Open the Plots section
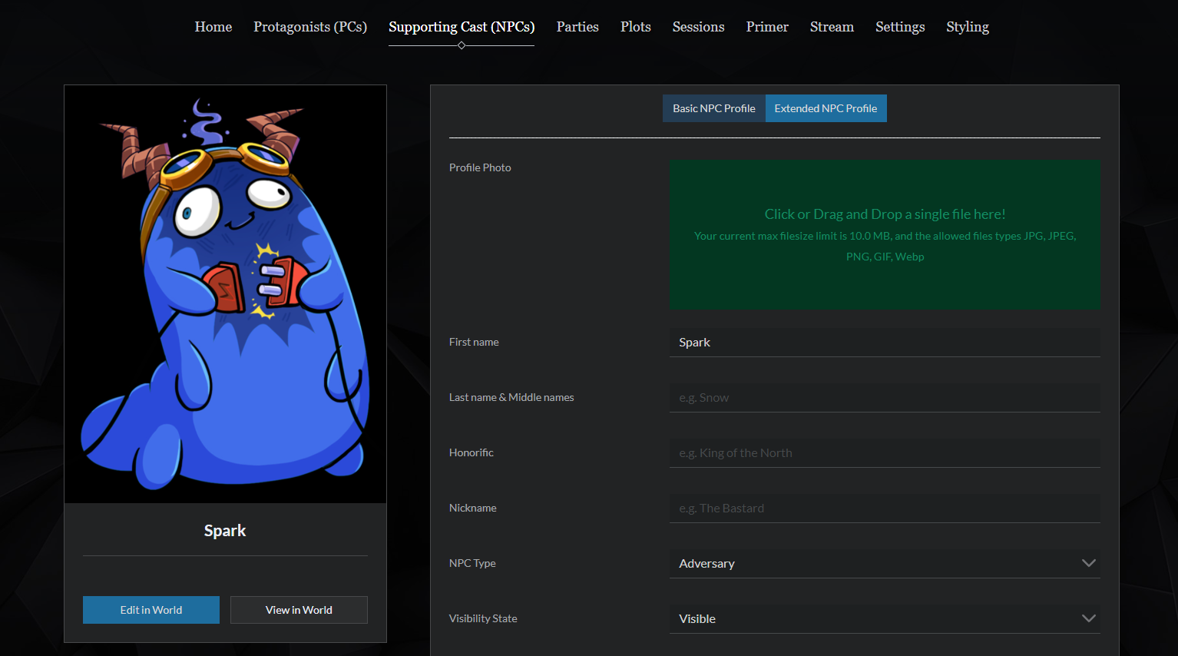 tap(636, 27)
